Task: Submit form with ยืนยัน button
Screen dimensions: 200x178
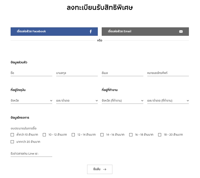Action: (x=100, y=169)
